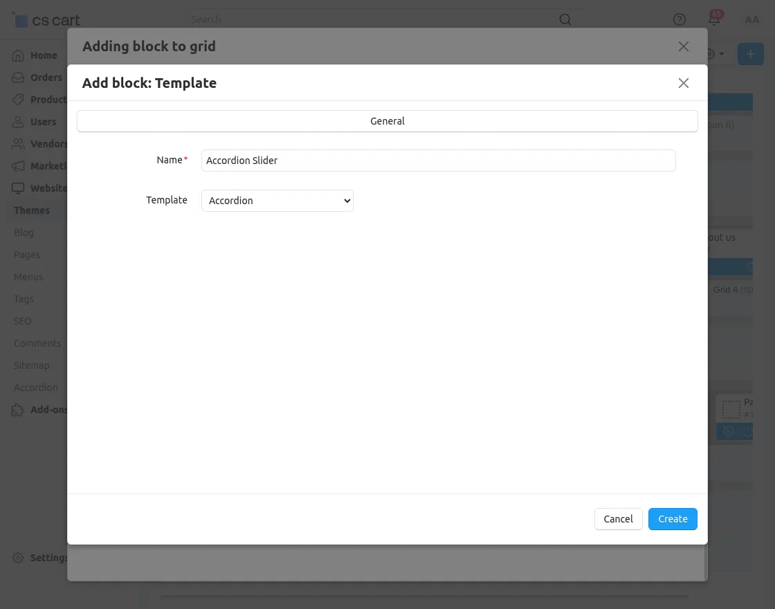The height and width of the screenshot is (609, 775).
Task: Click the Website monitor icon
Action: tap(18, 188)
